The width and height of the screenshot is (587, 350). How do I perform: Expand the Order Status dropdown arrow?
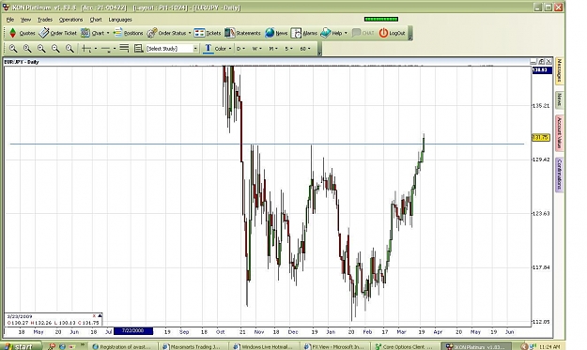click(190, 33)
